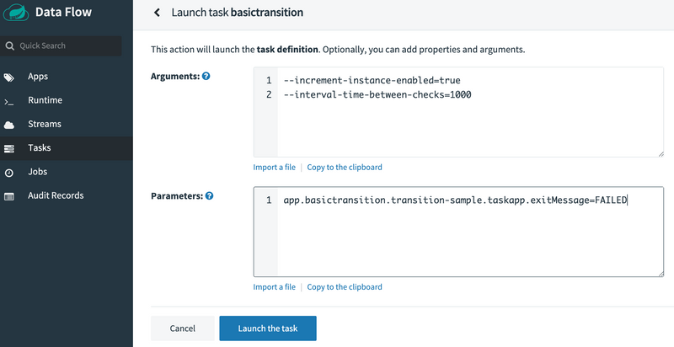Copy Parameters to the clipboard

tap(345, 287)
